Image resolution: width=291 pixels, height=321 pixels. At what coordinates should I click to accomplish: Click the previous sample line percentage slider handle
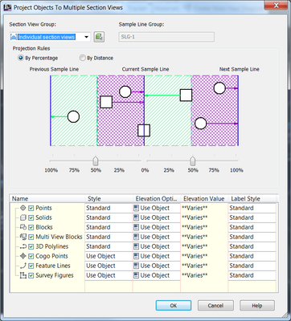(x=95, y=161)
